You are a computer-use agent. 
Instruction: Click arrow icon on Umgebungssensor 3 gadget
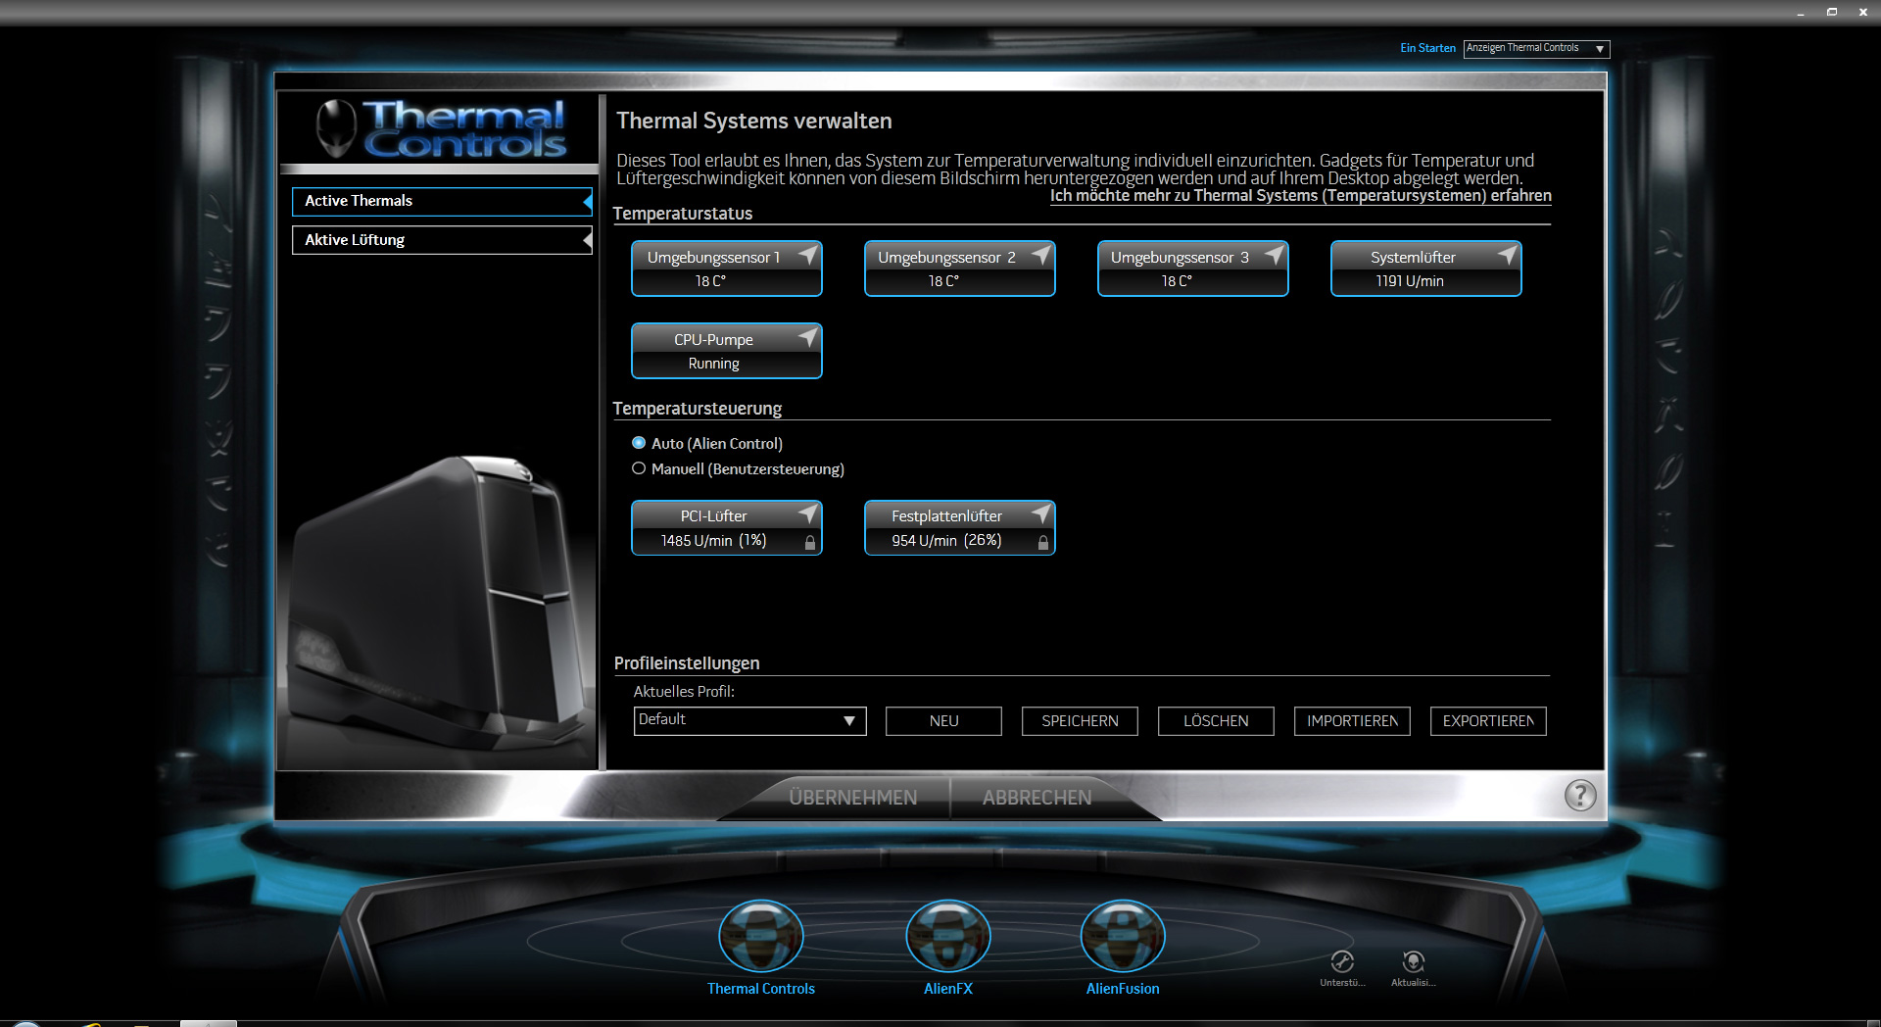point(1274,255)
